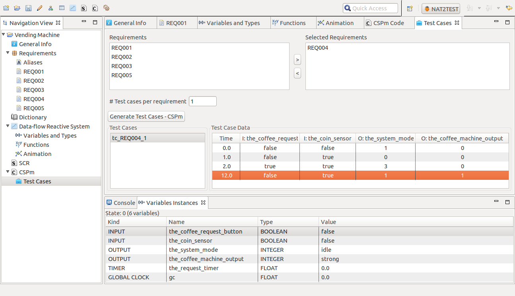Click previous annotation up arrow icon
The height and width of the screenshot is (296, 515).
pyautogui.click(x=489, y=8)
